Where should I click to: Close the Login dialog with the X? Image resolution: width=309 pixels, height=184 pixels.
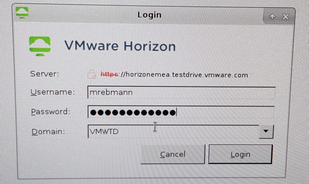[x=285, y=17]
